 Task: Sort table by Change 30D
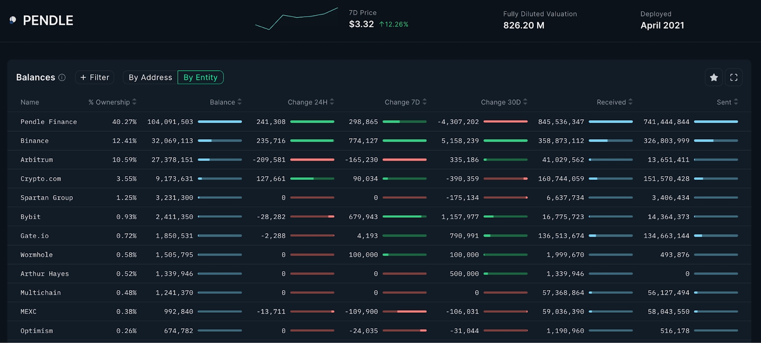point(526,102)
